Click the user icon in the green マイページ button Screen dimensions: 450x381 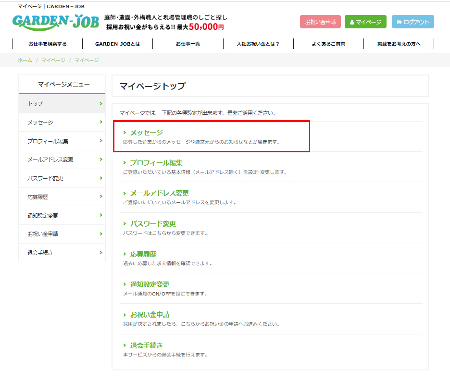tap(352, 22)
